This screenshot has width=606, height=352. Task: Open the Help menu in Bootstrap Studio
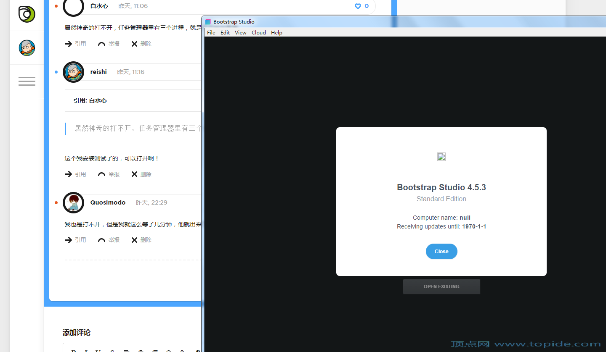pyautogui.click(x=276, y=32)
